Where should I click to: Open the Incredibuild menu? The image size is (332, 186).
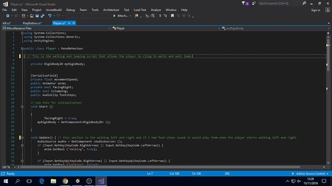pos(54,10)
